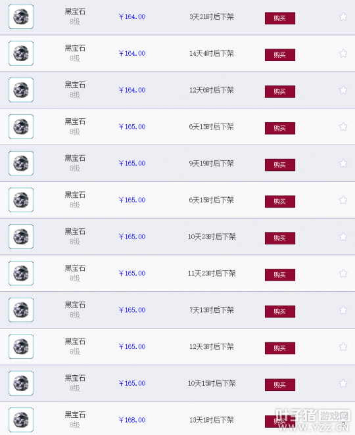Click the gem icon for the 3天21时 listing
The image size is (355, 435).
pos(21,16)
